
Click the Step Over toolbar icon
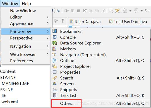point(97,11)
